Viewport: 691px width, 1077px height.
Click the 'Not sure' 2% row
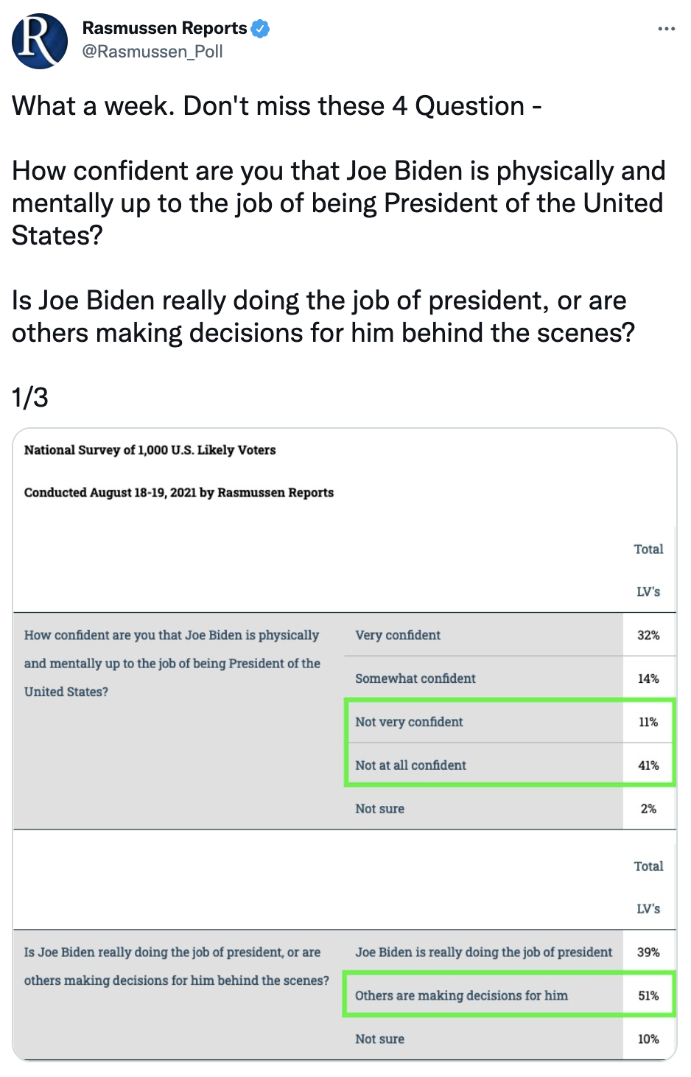(x=379, y=809)
